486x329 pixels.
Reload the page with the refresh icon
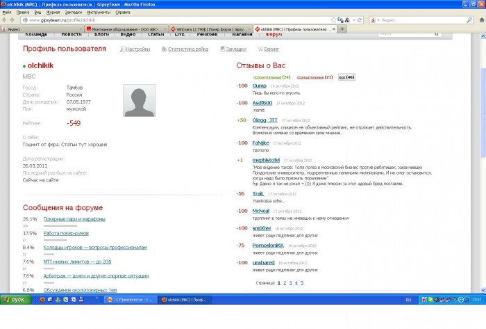click(360, 20)
